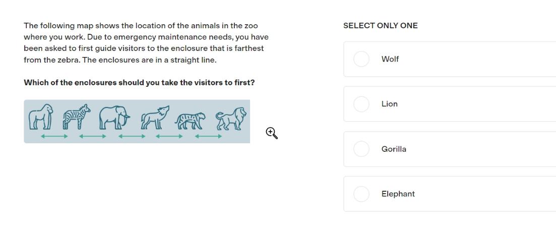The height and width of the screenshot is (227, 556).
Task: Click the zebra icon on the zoo map
Action: point(76,117)
